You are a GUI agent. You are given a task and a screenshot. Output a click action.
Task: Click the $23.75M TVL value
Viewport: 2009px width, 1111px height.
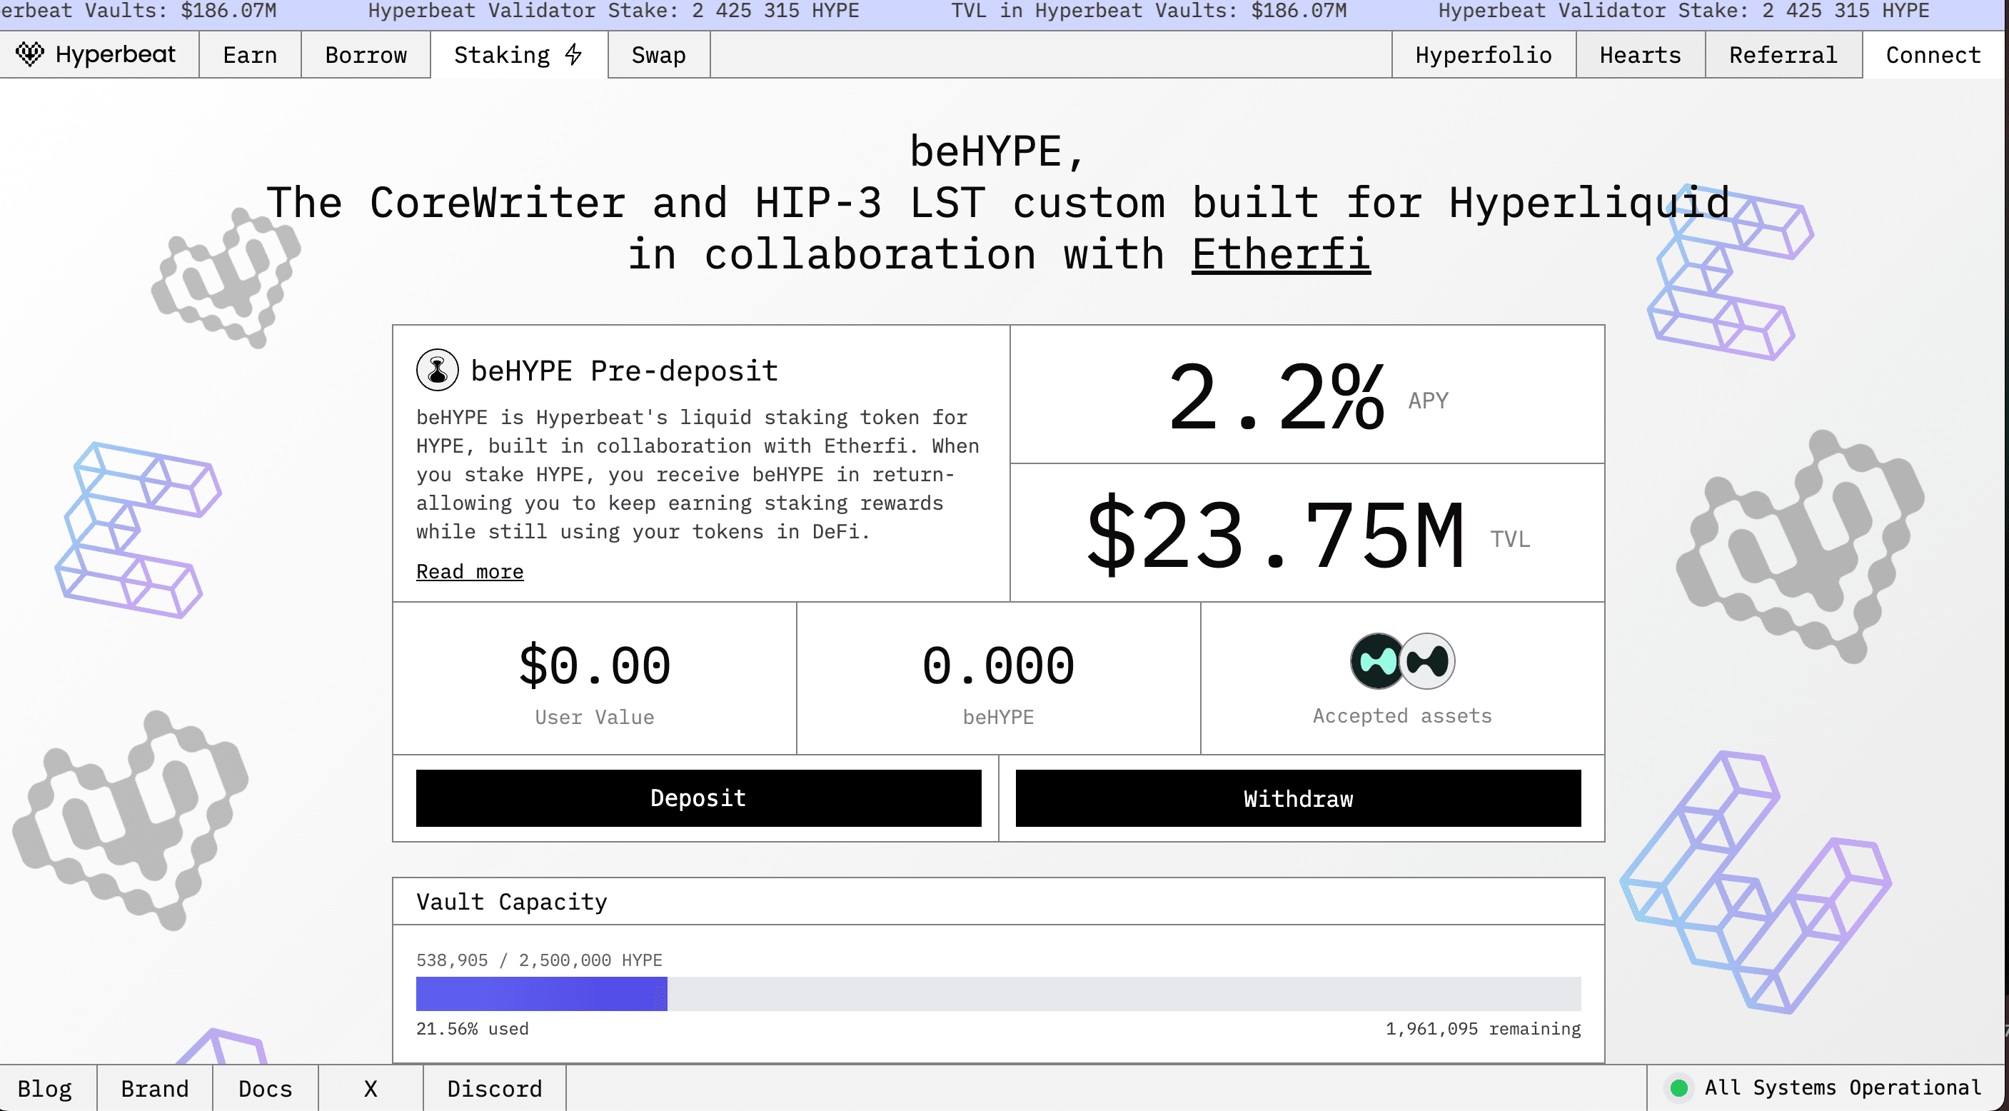click(1276, 536)
